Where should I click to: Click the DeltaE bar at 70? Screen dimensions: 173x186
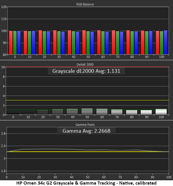(117, 112)
